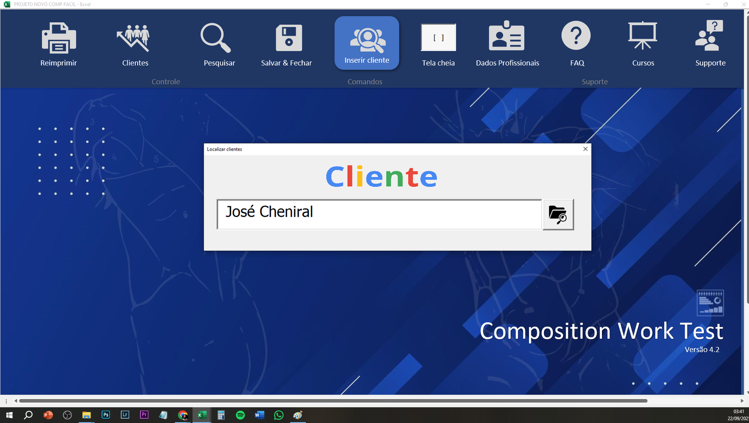Viewport: 749px width, 423px height.
Task: Open Spotify from the taskbar
Action: pyautogui.click(x=240, y=415)
